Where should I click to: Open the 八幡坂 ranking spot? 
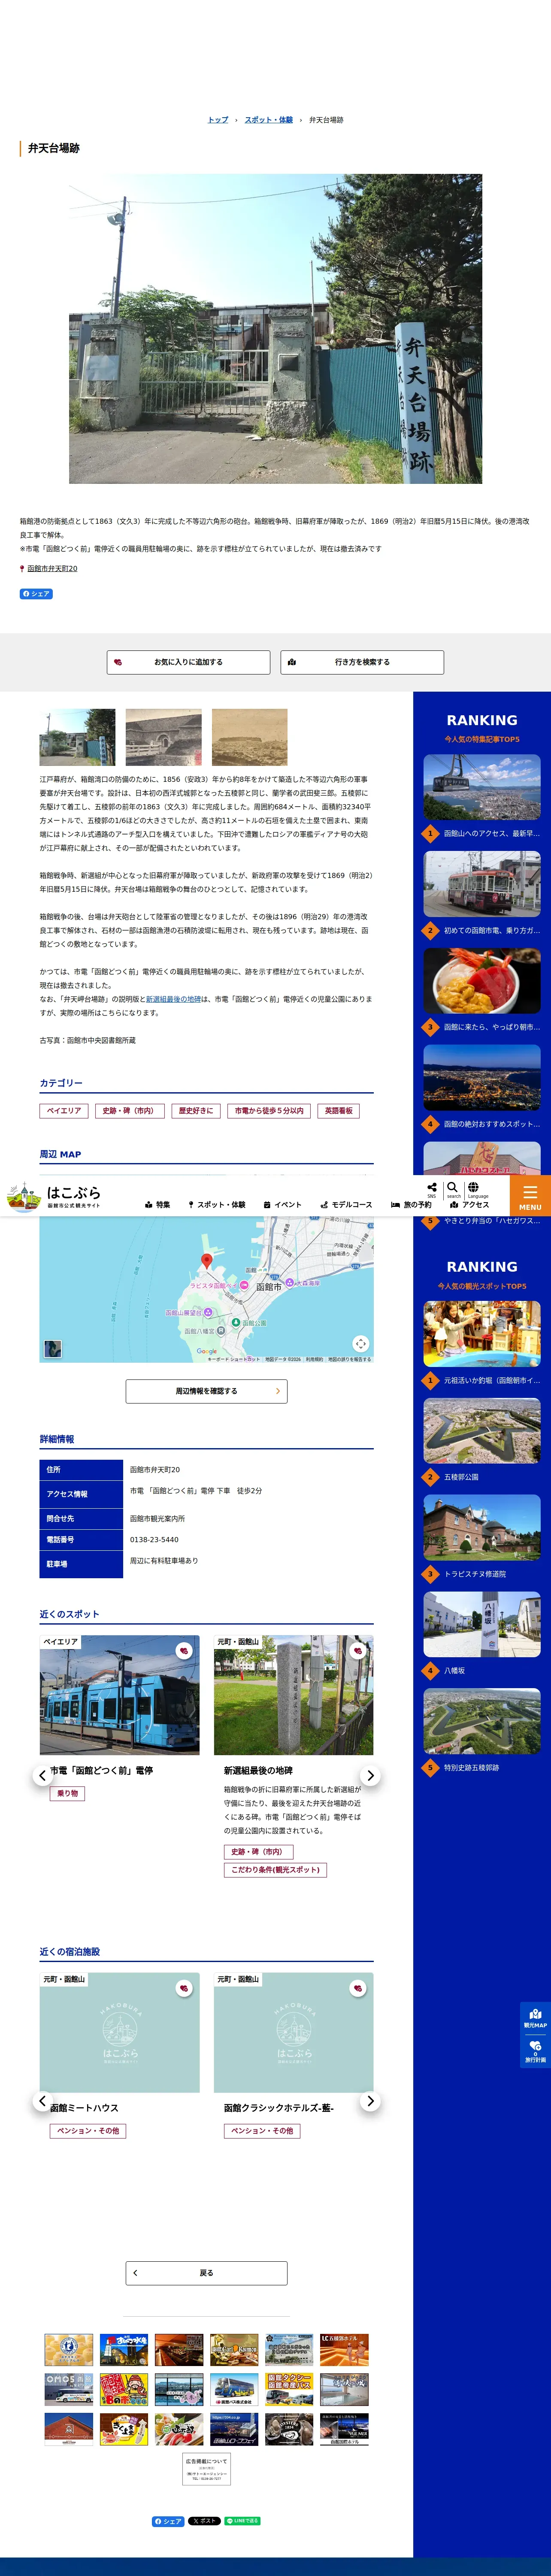(x=482, y=1635)
